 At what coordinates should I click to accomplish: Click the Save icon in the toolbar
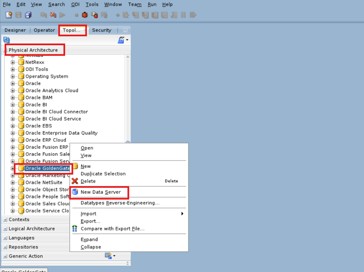[x=18, y=15]
